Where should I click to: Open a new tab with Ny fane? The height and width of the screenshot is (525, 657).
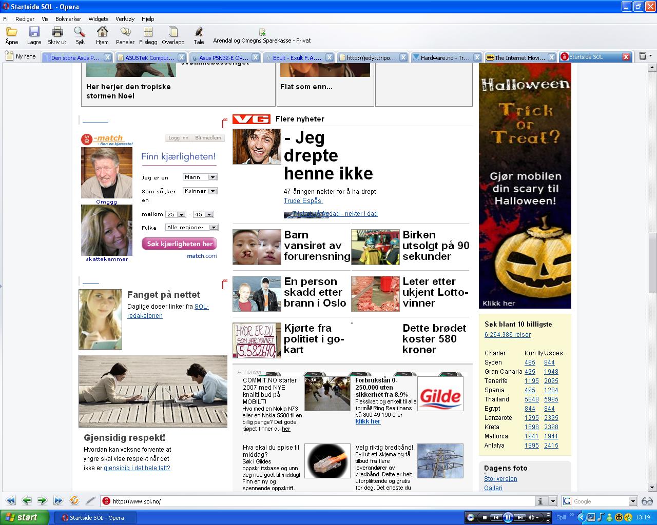point(21,56)
